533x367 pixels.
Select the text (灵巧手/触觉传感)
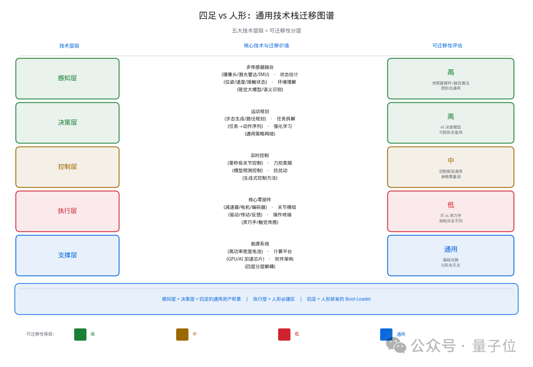[260, 222]
